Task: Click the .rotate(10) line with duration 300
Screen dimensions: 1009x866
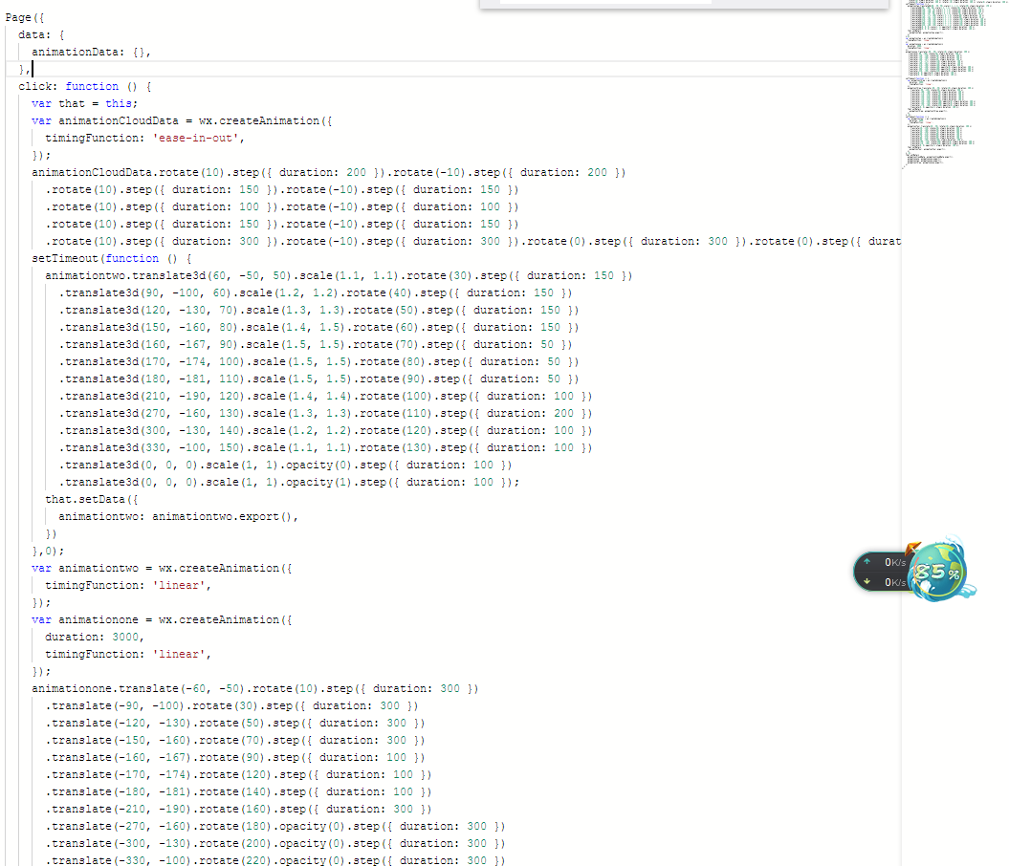Action: point(473,241)
